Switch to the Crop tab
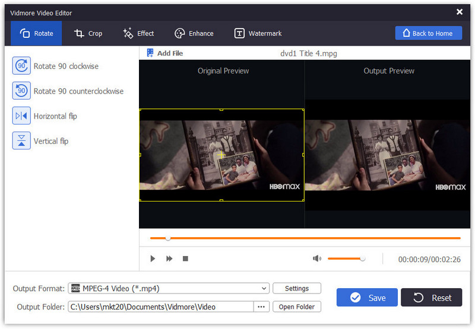475x329 pixels. point(88,33)
